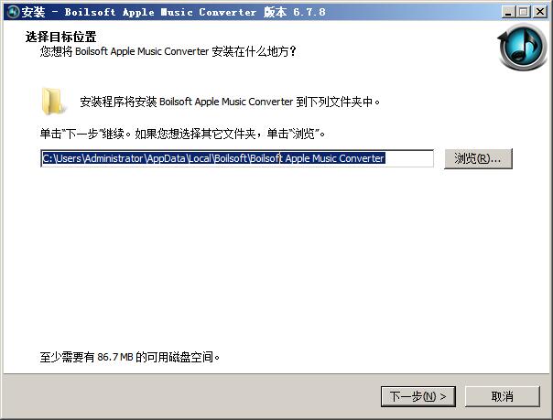Minimize the installer window
Image resolution: width=553 pixels, height=420 pixels.
click(x=508, y=12)
